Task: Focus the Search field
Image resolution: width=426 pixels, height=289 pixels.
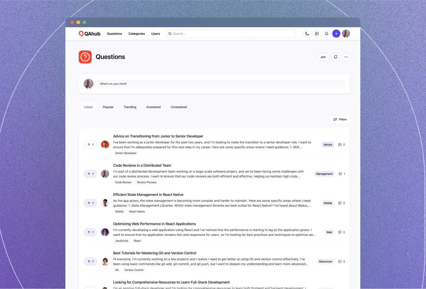Action: point(231,34)
